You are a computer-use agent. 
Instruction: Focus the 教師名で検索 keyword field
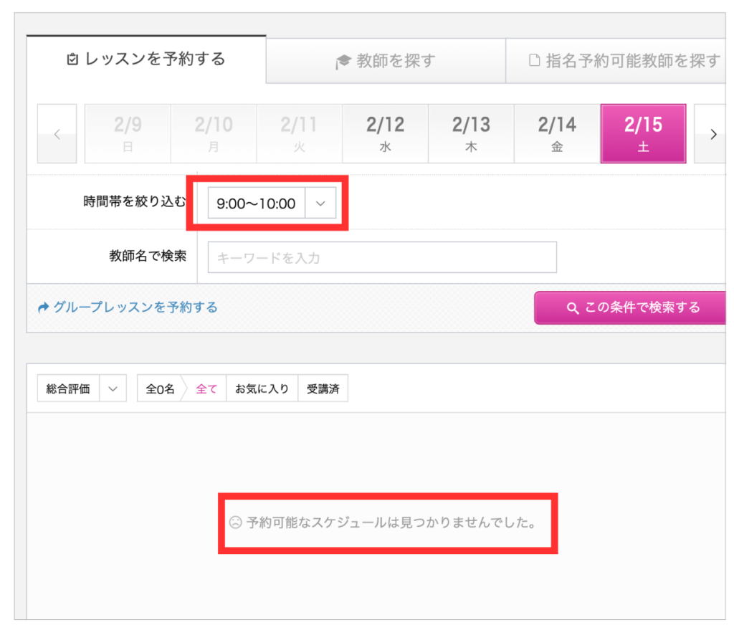pyautogui.click(x=382, y=257)
